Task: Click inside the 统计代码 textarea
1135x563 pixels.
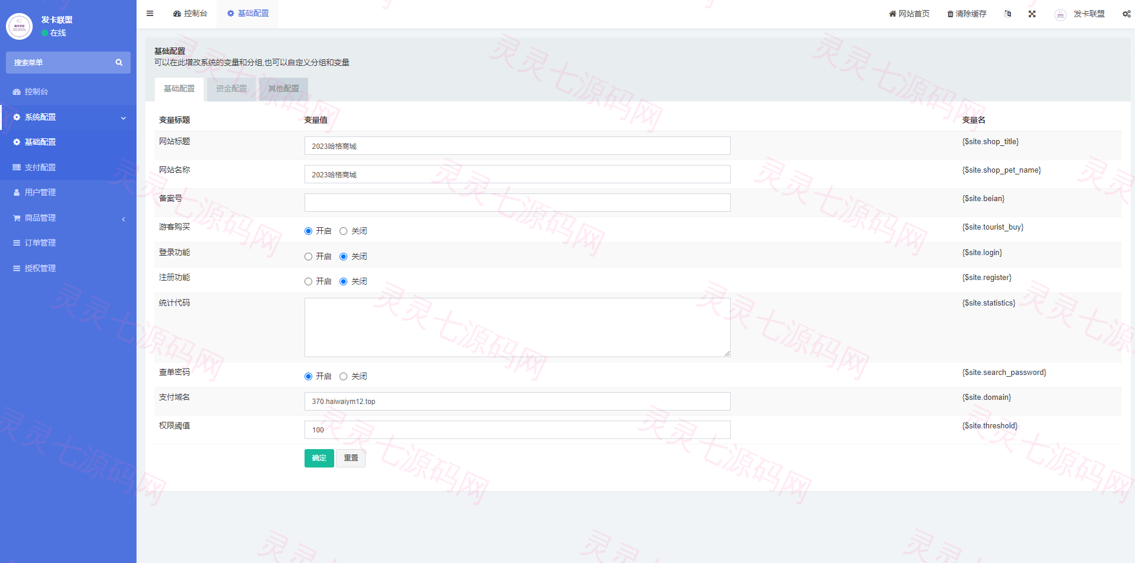Action: pyautogui.click(x=518, y=327)
